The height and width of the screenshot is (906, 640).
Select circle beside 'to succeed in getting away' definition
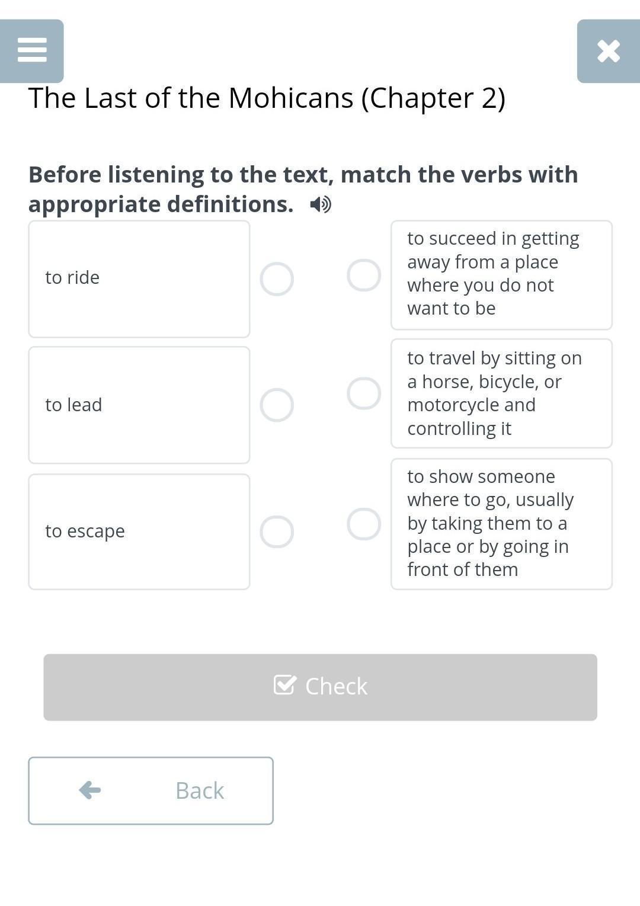tap(364, 275)
